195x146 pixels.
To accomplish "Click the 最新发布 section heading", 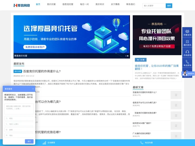I will [19, 64].
